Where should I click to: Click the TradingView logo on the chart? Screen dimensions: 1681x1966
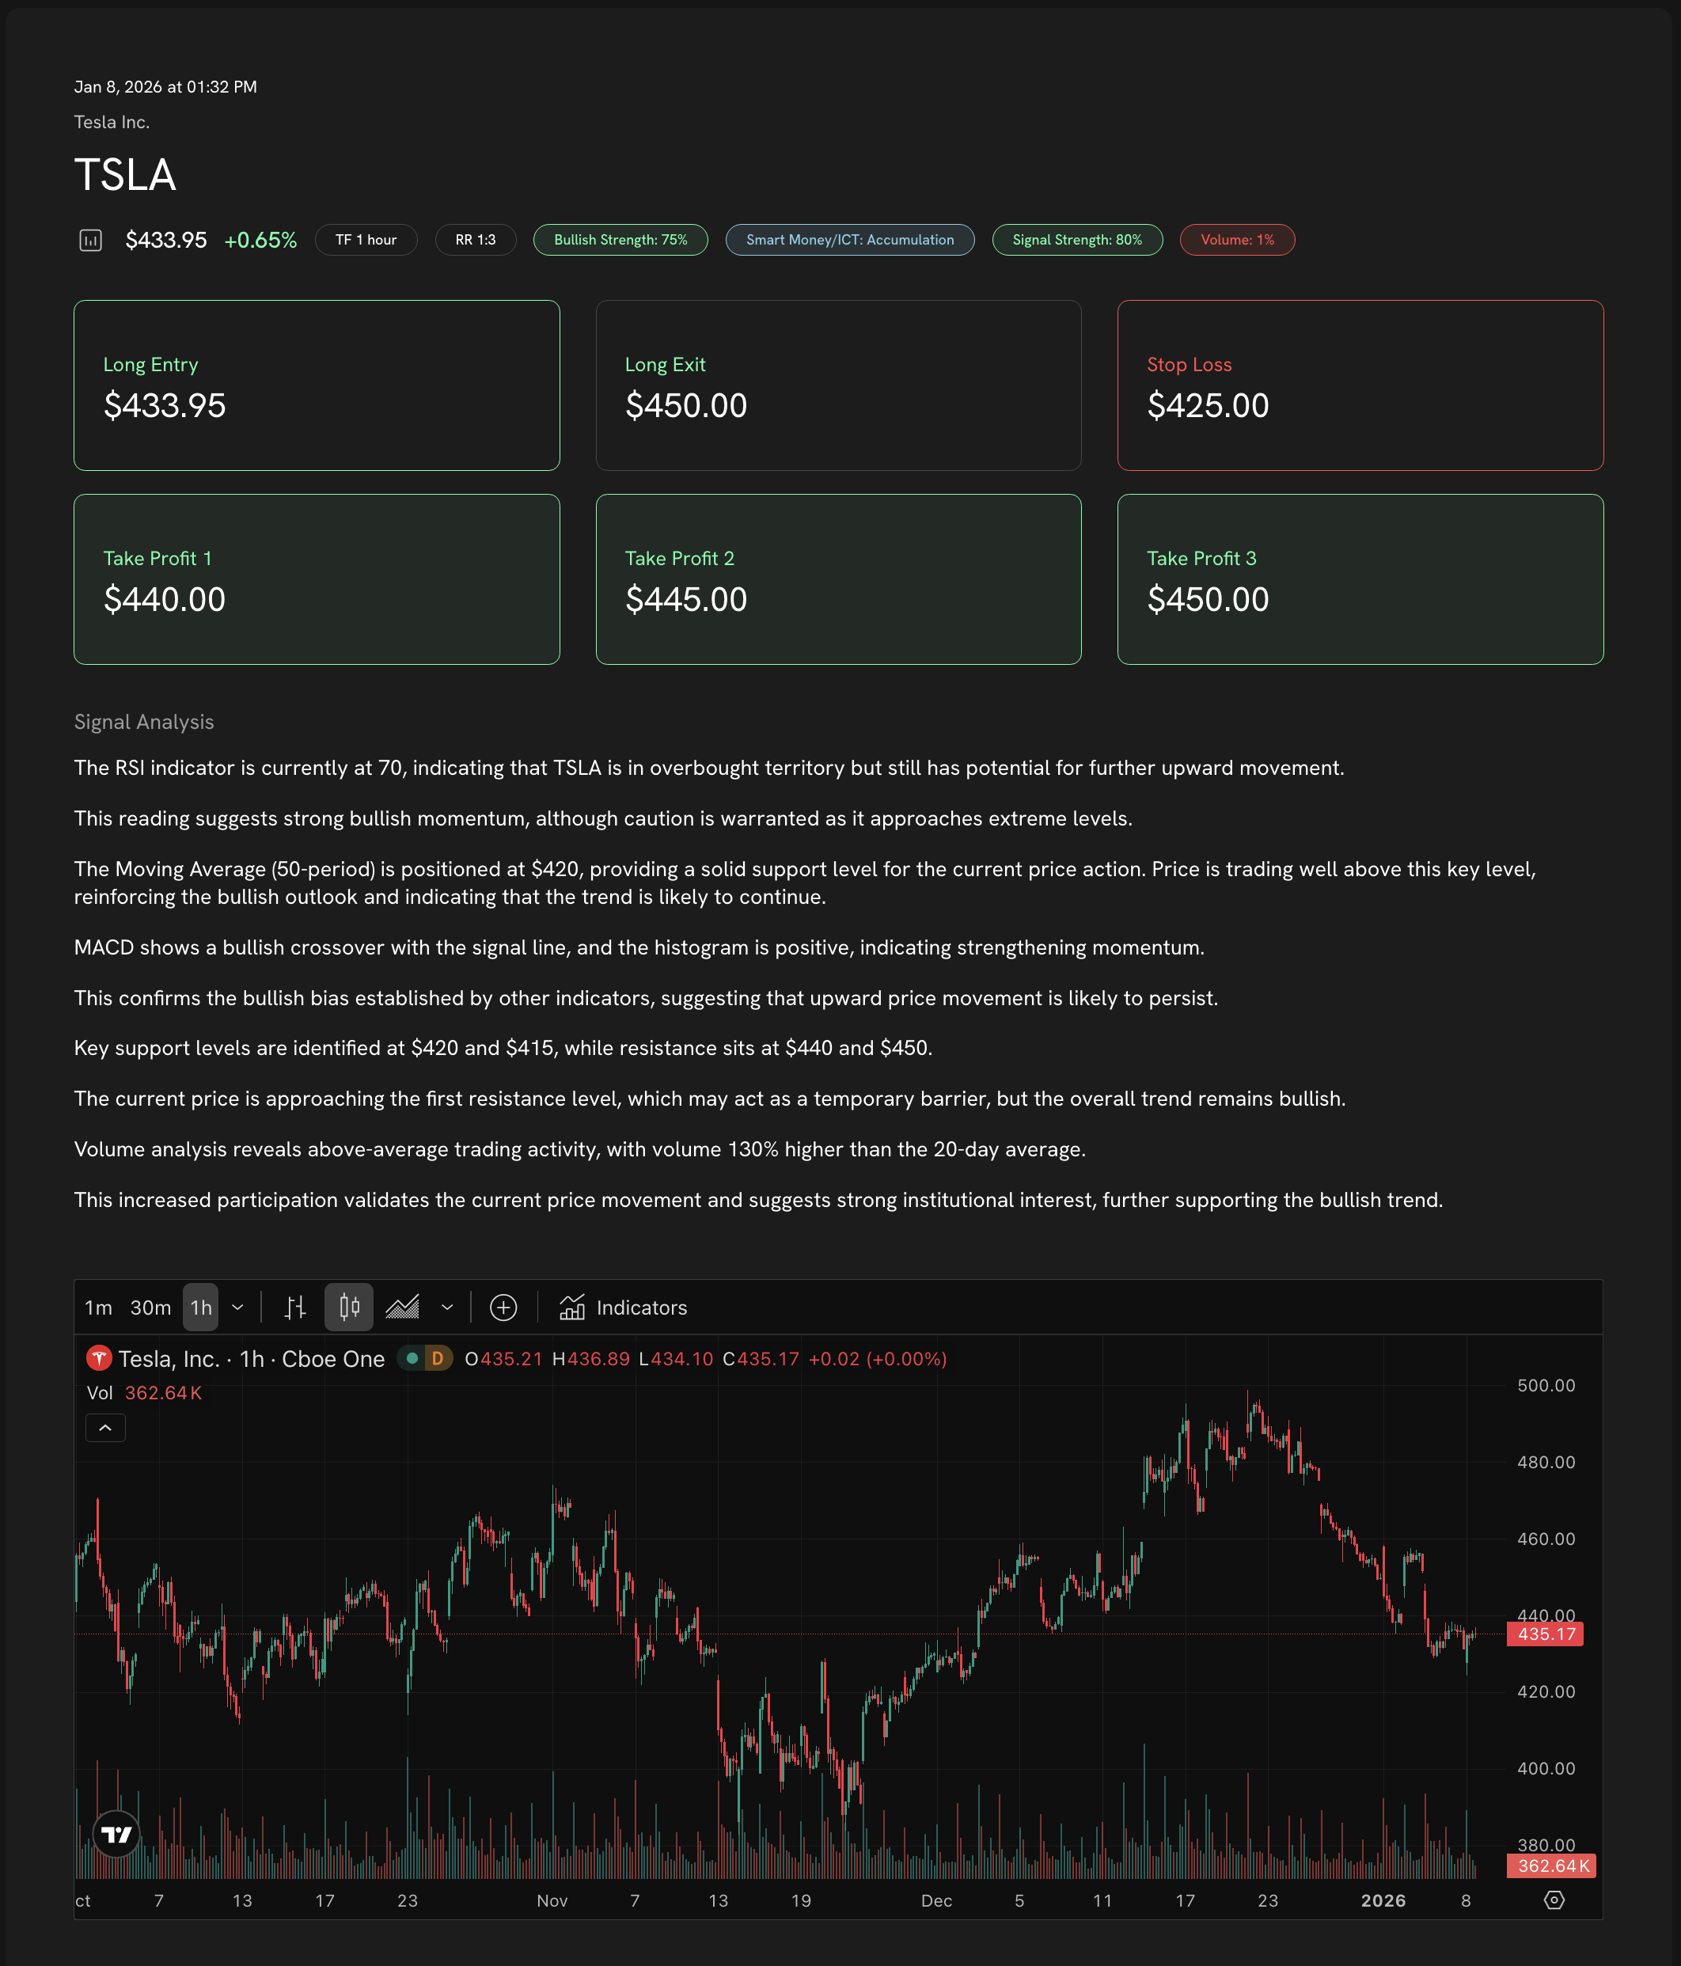[116, 1834]
